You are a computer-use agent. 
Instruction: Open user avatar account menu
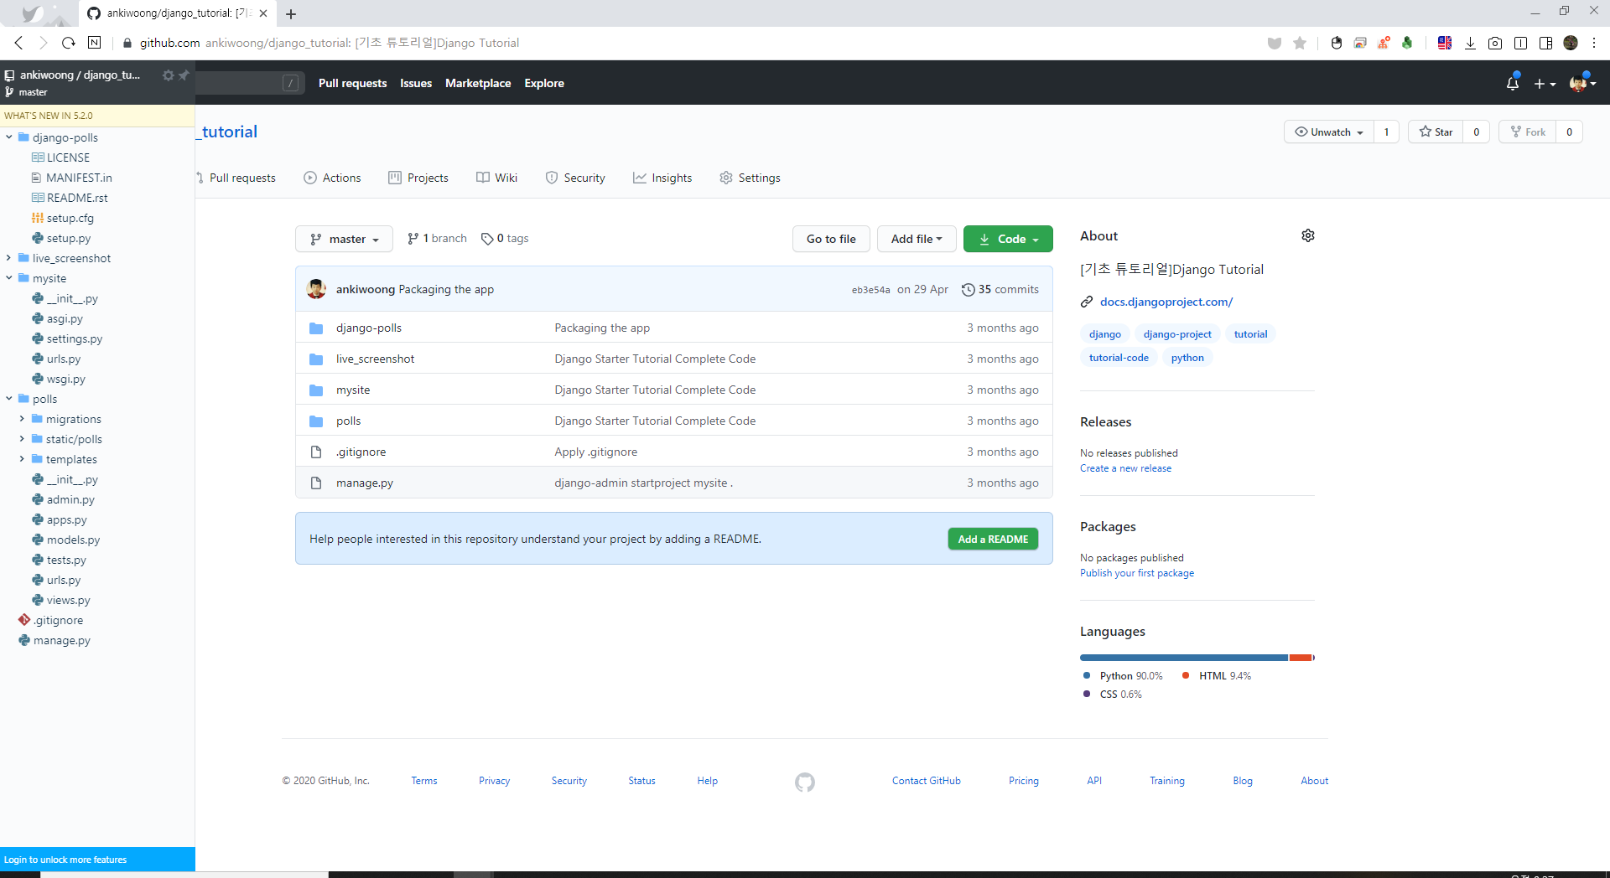pyautogui.click(x=1582, y=83)
